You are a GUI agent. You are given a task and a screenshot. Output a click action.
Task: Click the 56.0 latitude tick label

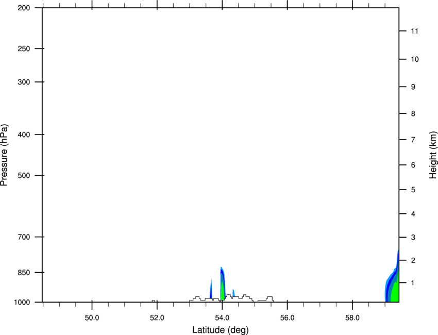[x=287, y=318]
